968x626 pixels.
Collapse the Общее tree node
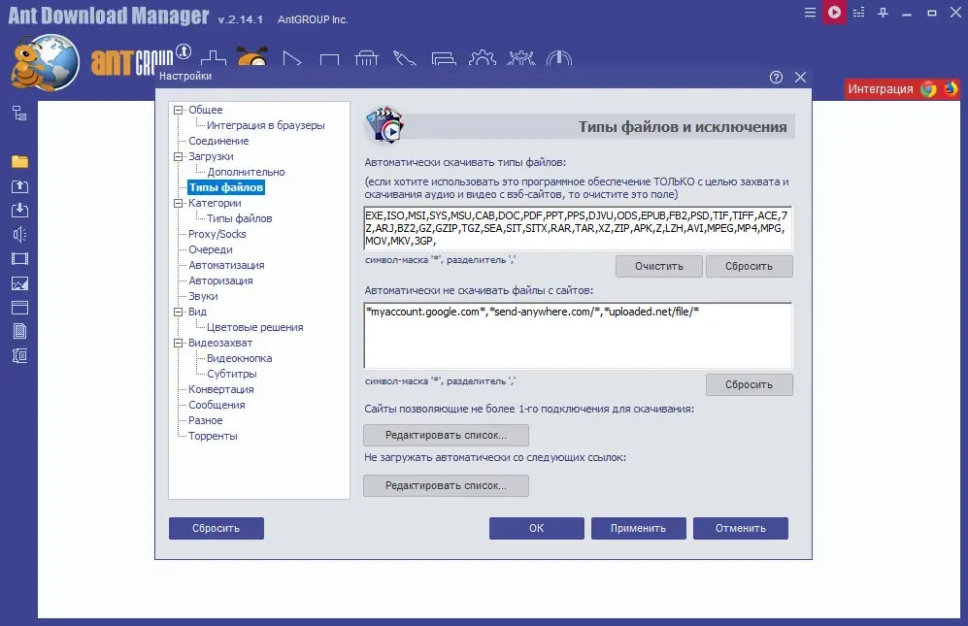tap(179, 110)
